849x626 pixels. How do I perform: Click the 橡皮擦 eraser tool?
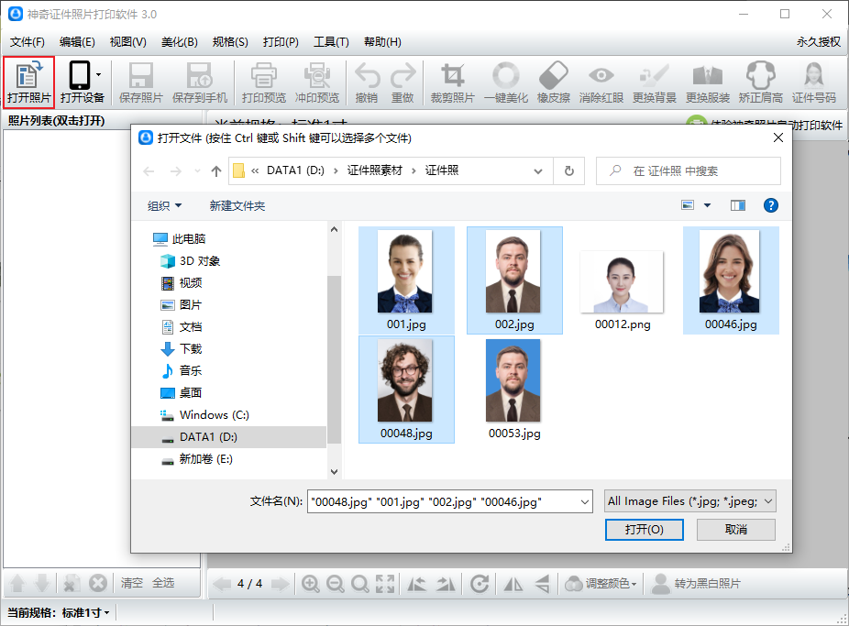click(x=554, y=82)
